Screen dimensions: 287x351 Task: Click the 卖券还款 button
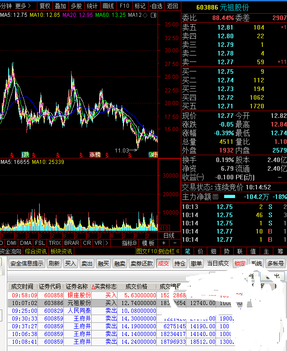click(x=142, y=264)
